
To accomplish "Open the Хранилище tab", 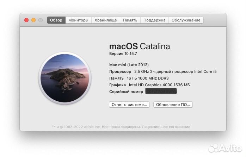I will coord(106,20).
